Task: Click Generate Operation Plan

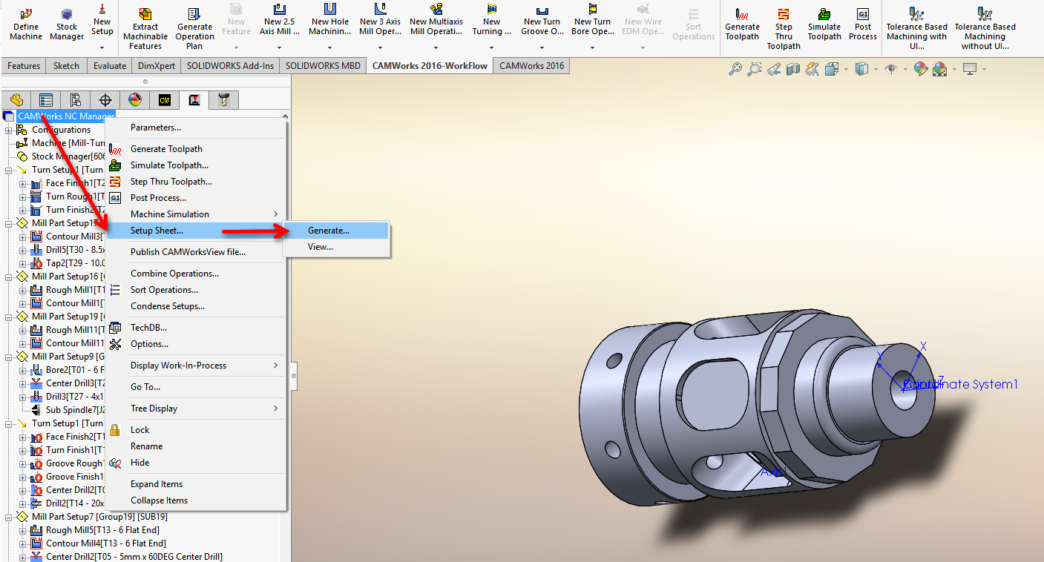Action: [x=194, y=28]
